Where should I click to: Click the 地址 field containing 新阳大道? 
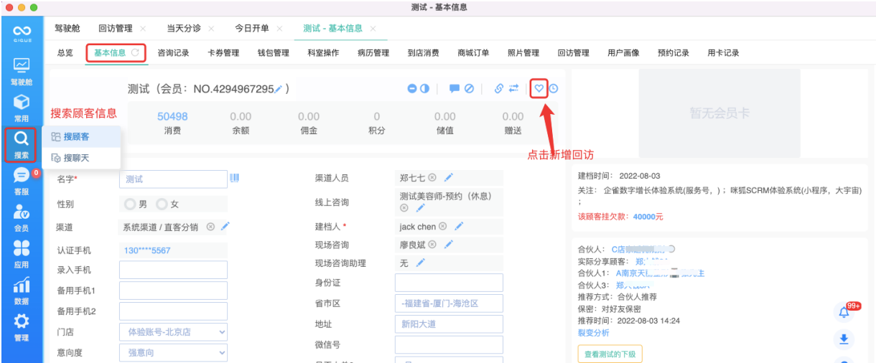(449, 324)
